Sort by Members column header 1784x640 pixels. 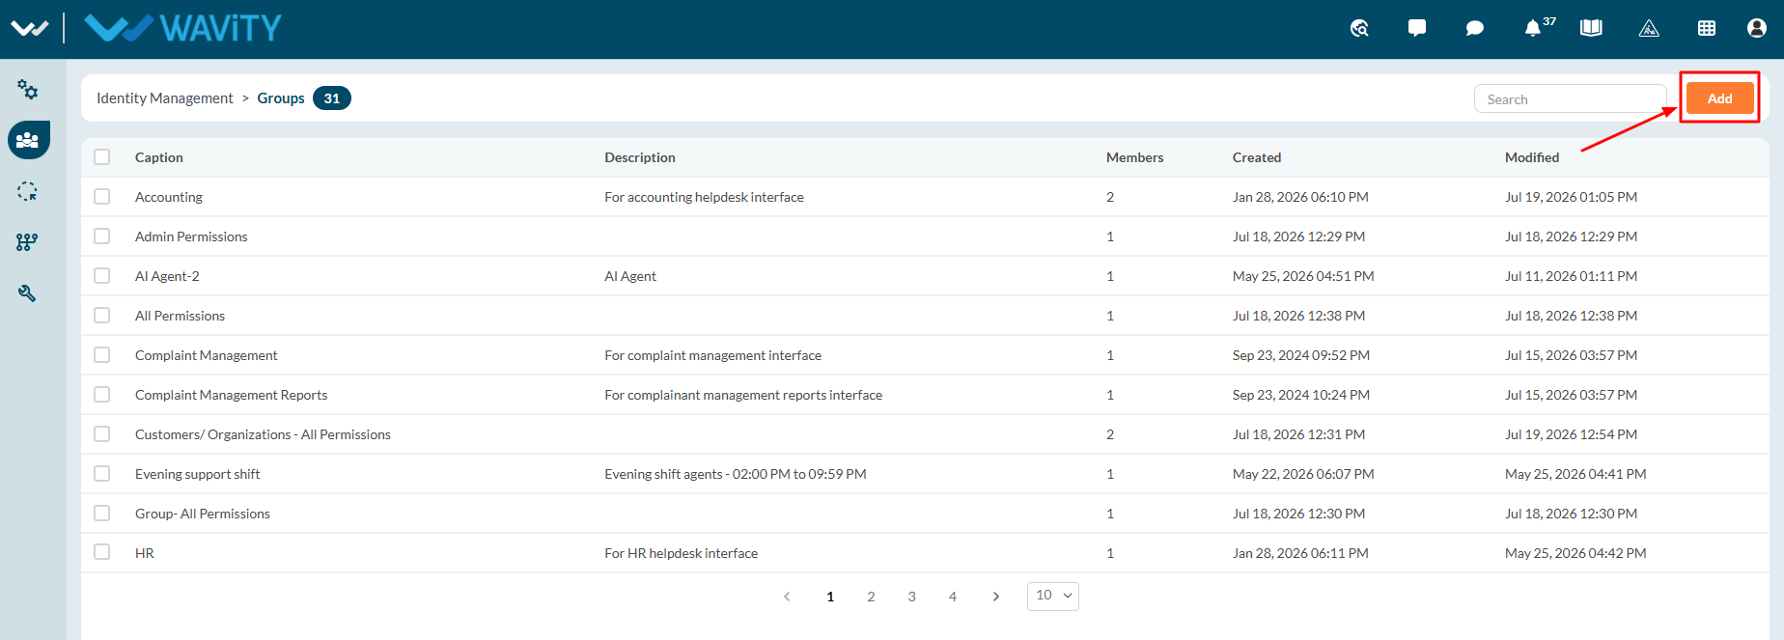(x=1134, y=157)
